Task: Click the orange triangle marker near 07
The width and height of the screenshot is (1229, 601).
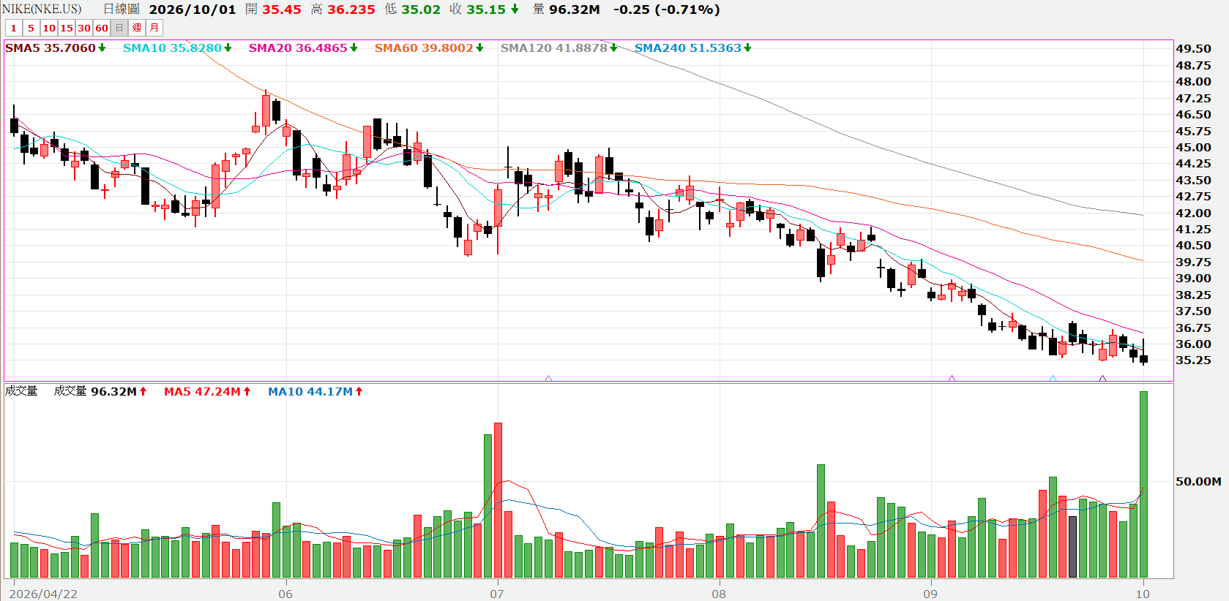Action: click(x=548, y=378)
